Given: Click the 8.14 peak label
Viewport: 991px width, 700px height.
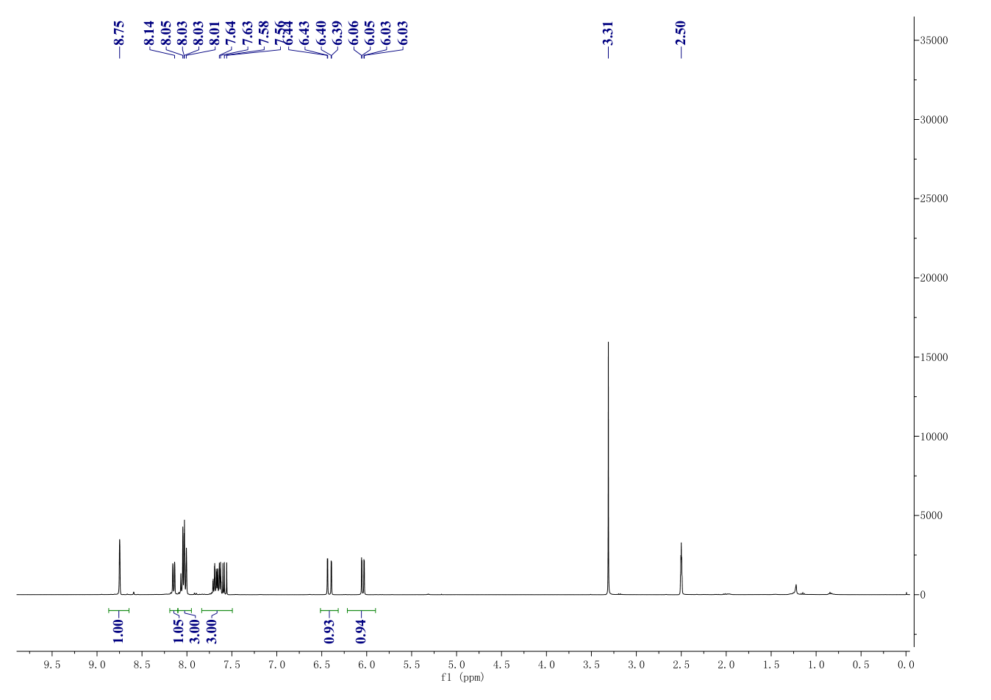Looking at the screenshot, I should tap(149, 33).
